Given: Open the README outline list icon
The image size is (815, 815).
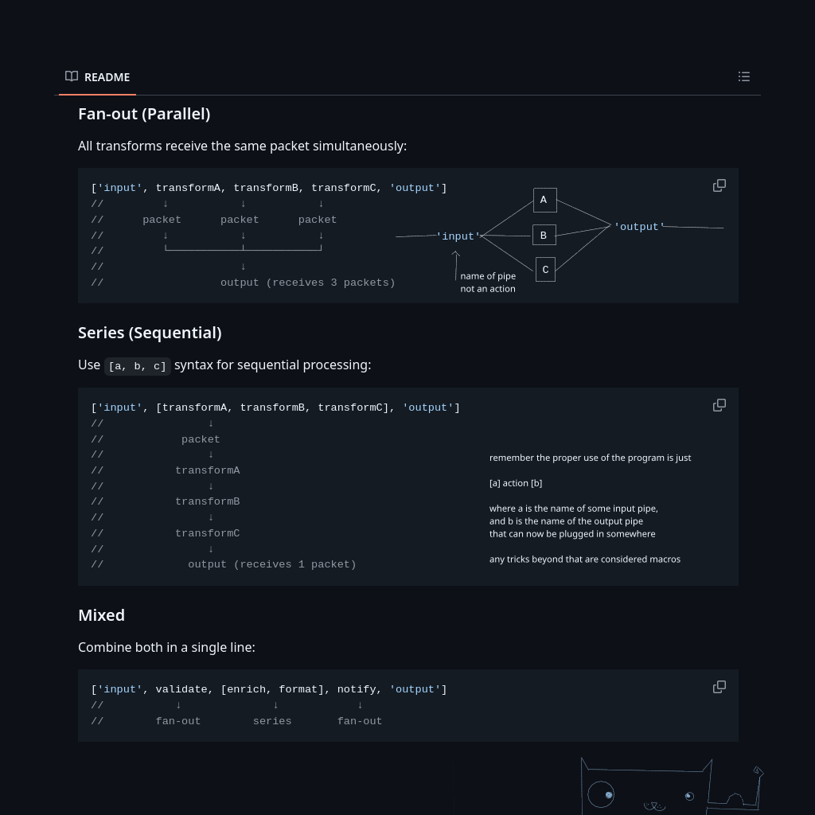Looking at the screenshot, I should point(744,76).
